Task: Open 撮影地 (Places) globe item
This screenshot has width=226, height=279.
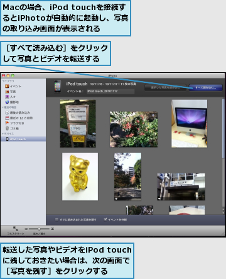Action: pyautogui.click(x=12, y=102)
